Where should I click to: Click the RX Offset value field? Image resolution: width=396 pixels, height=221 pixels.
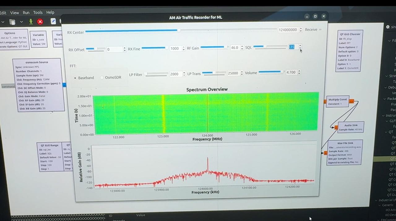115,49
